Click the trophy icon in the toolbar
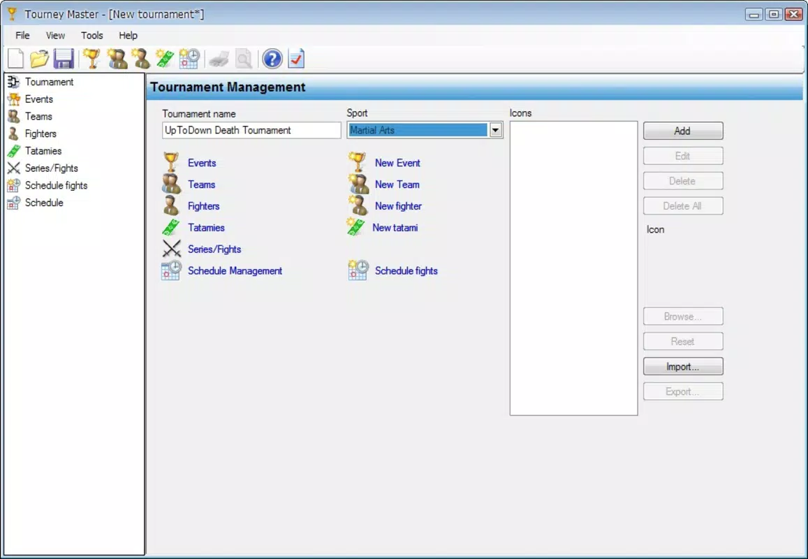808x559 pixels. pyautogui.click(x=91, y=59)
